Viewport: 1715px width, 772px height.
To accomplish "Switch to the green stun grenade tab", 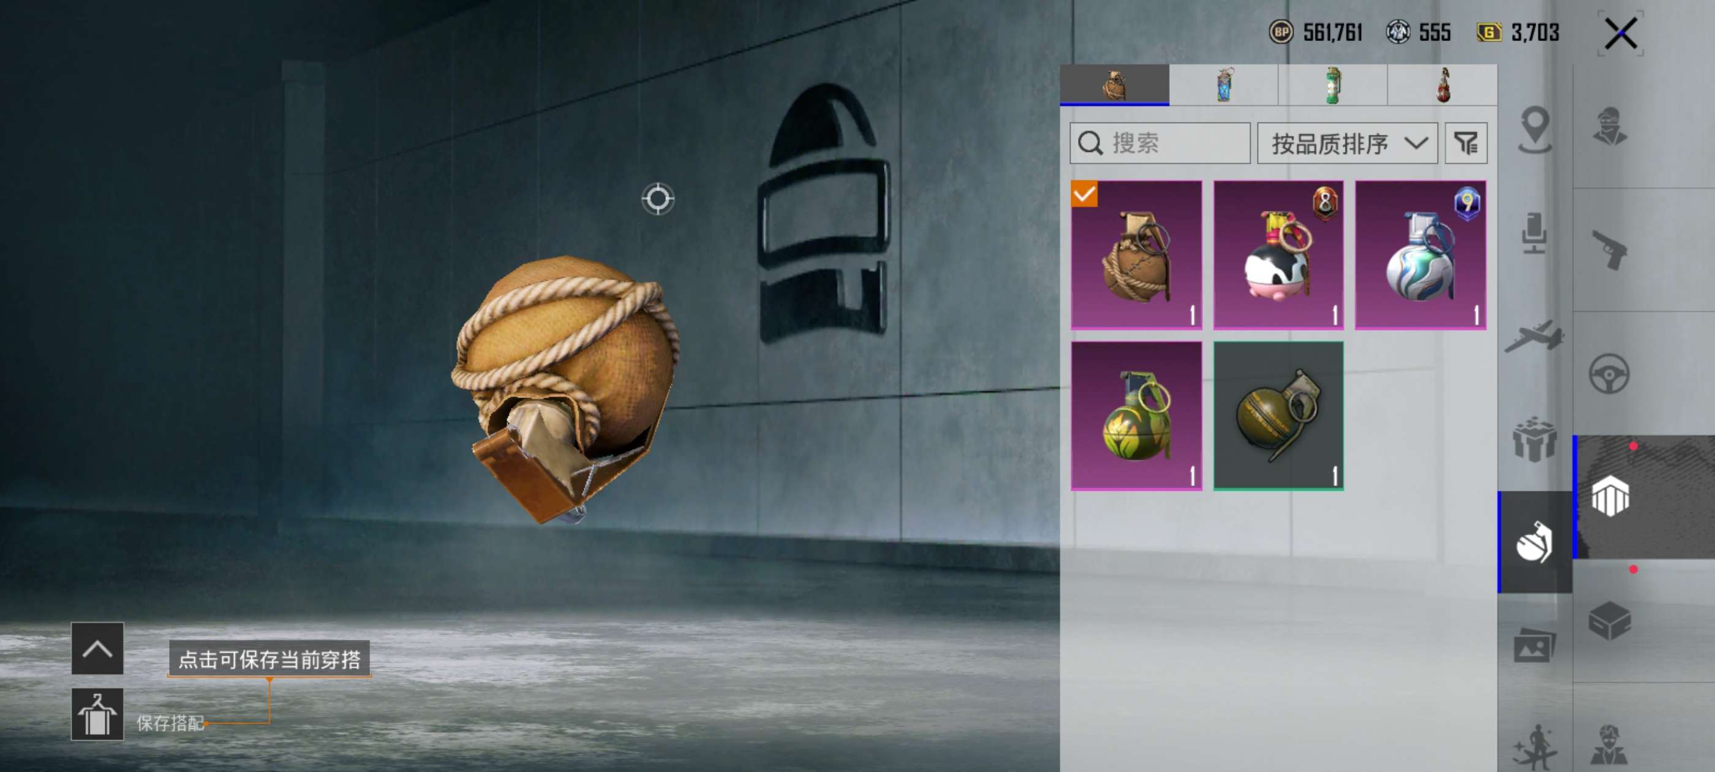I will pyautogui.click(x=1332, y=85).
